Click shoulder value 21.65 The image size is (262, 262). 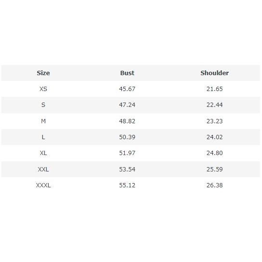[214, 89]
